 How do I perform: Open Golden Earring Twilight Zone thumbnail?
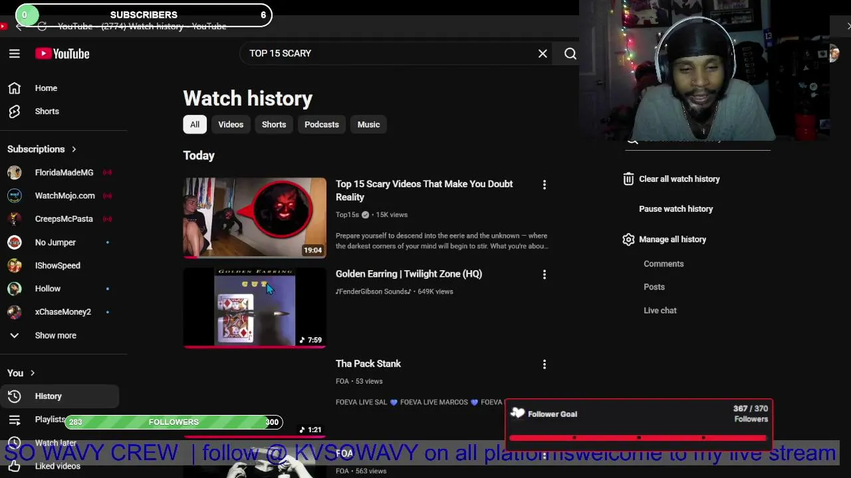tap(255, 307)
